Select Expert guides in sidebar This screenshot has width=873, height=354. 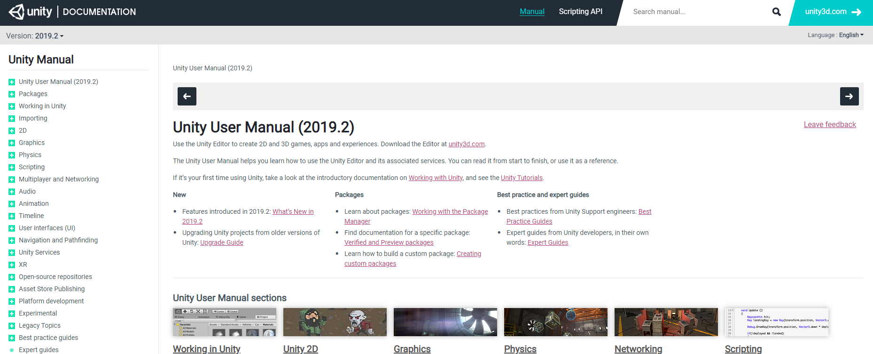tap(39, 350)
